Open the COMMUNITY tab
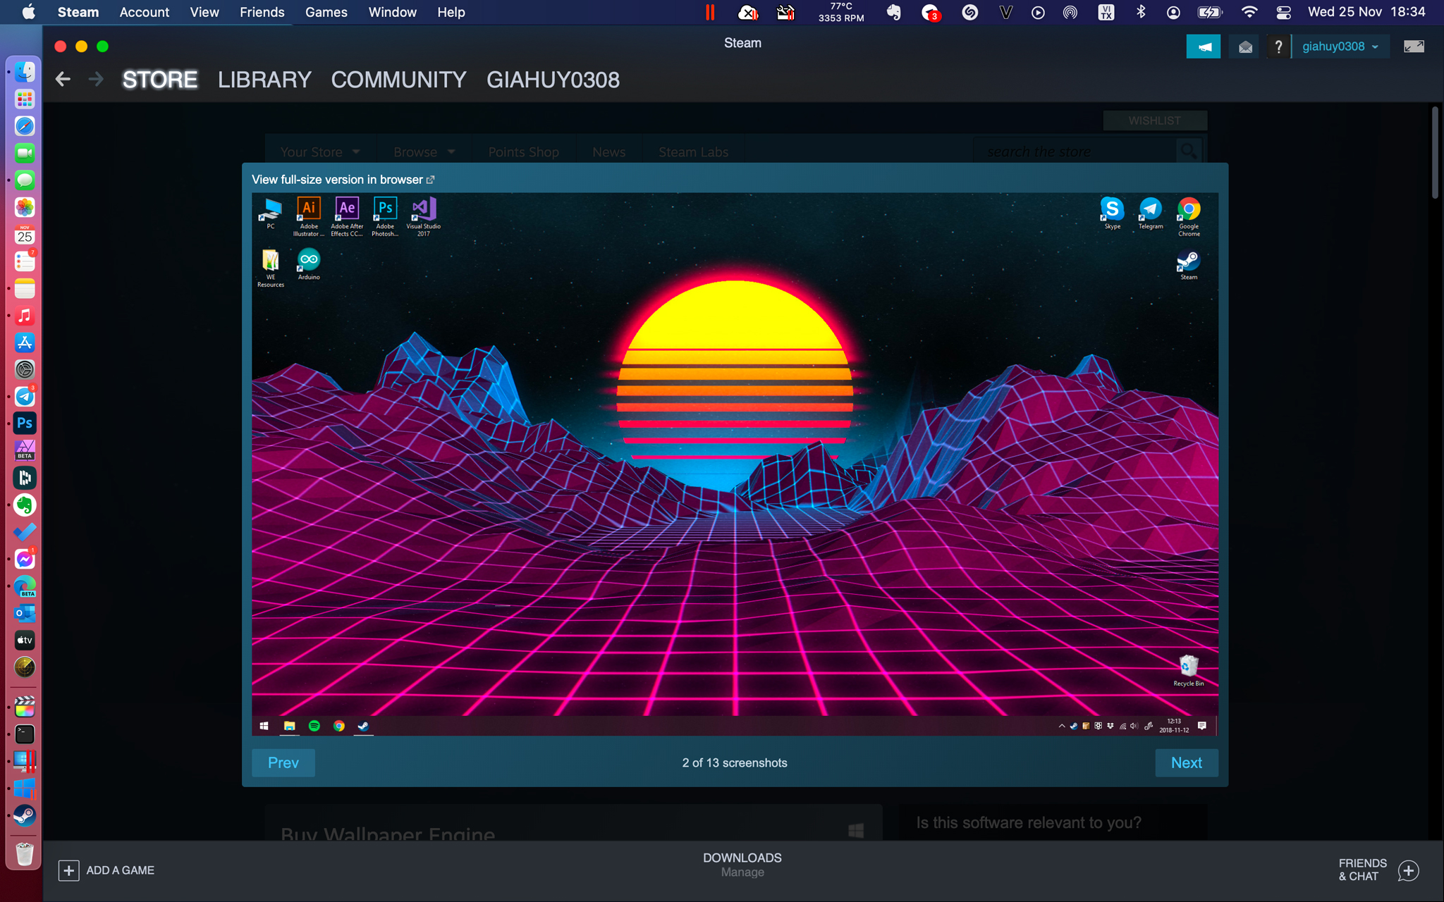This screenshot has width=1444, height=902. point(398,80)
